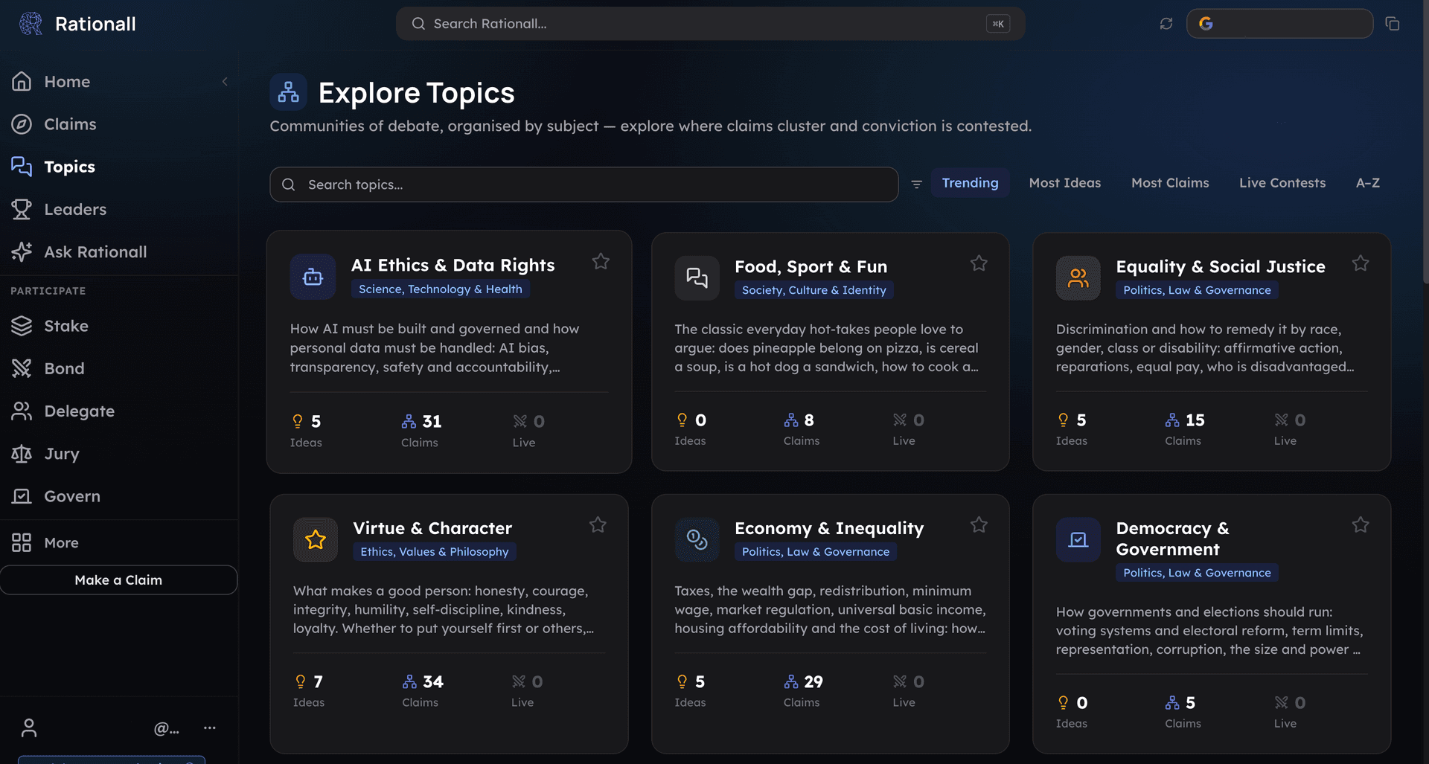Click the copy icon at top right

[1393, 24]
